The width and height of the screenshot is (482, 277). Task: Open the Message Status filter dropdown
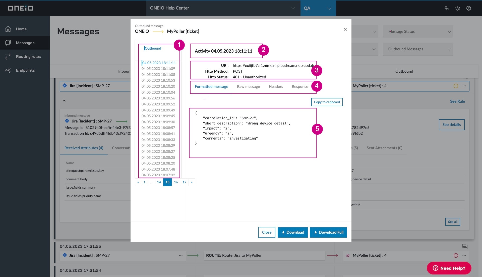pyautogui.click(x=418, y=32)
